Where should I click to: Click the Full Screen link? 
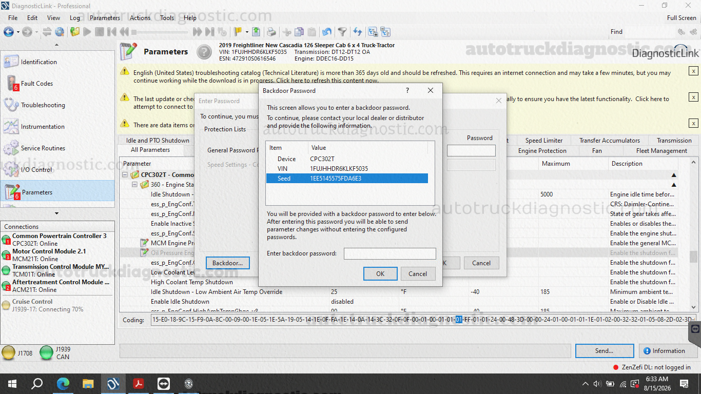point(681,17)
